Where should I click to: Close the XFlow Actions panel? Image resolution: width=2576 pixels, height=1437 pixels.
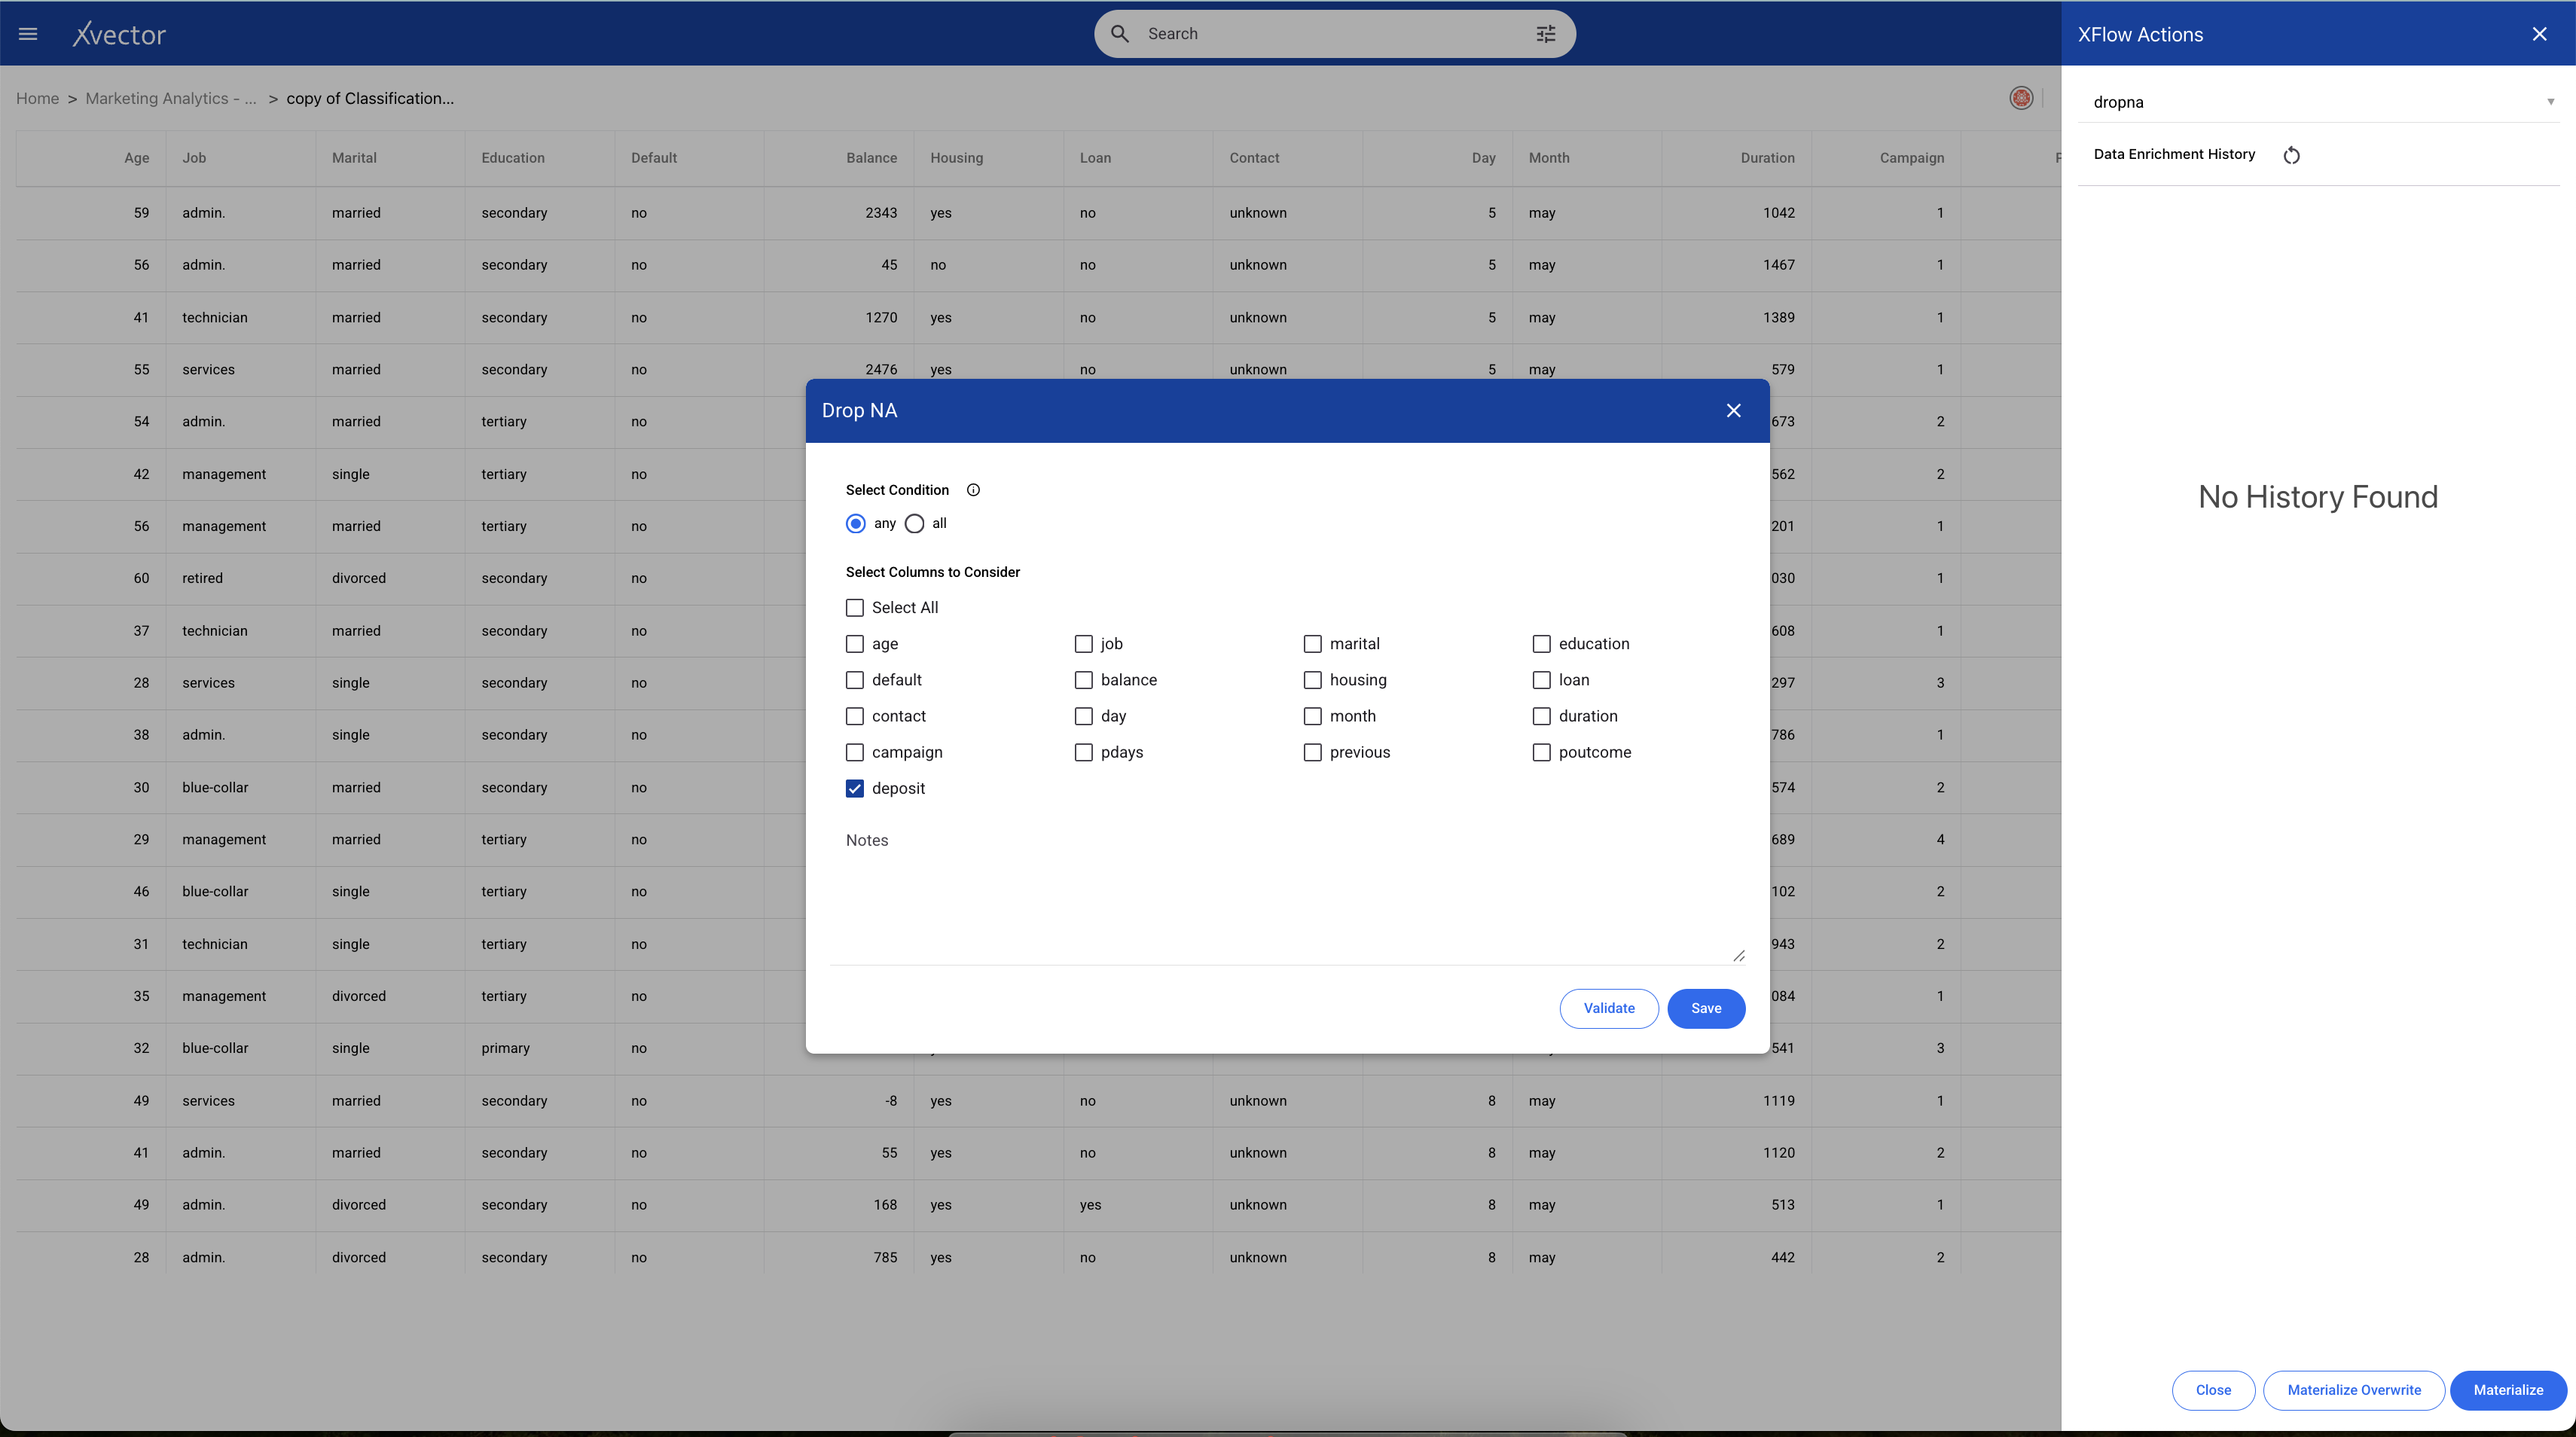[2539, 34]
